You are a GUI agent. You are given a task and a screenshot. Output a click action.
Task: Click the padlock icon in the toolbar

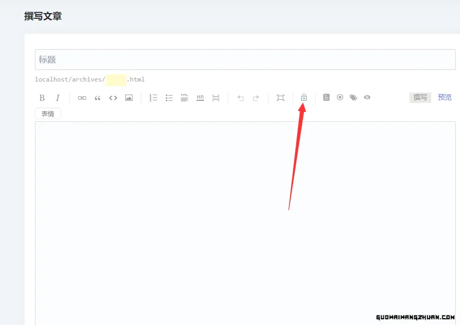click(x=304, y=97)
